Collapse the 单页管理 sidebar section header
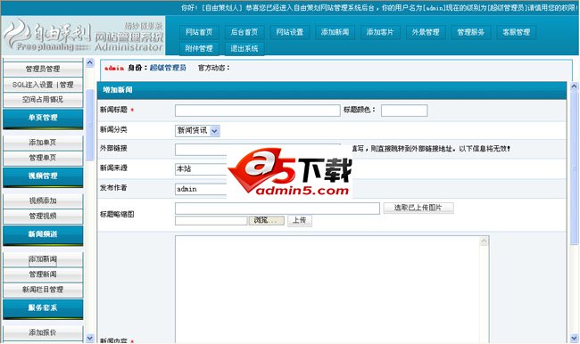 click(43, 119)
